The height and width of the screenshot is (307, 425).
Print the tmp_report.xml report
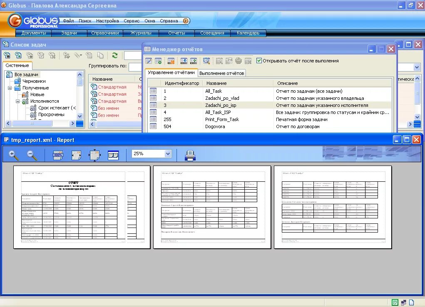click(x=190, y=156)
